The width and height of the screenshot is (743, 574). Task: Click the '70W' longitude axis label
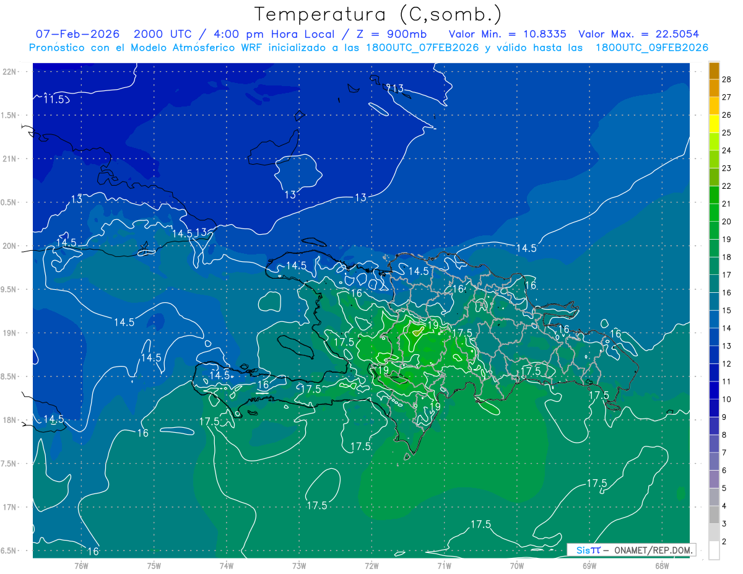(517, 565)
